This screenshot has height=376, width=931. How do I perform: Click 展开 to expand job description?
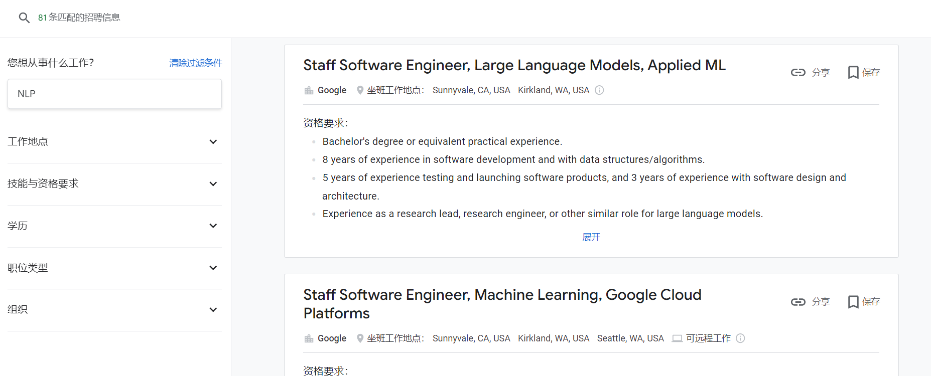point(591,237)
